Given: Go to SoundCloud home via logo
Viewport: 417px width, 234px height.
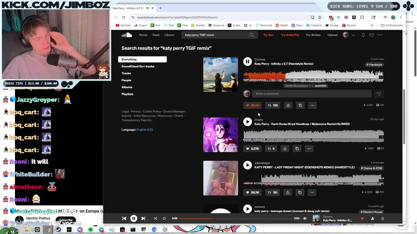Looking at the screenshot, I should (127, 35).
